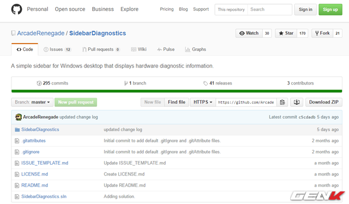Image resolution: width=349 pixels, height=204 pixels.
Task: Click the file icon beside LICENSE.md
Action: coord(17,174)
